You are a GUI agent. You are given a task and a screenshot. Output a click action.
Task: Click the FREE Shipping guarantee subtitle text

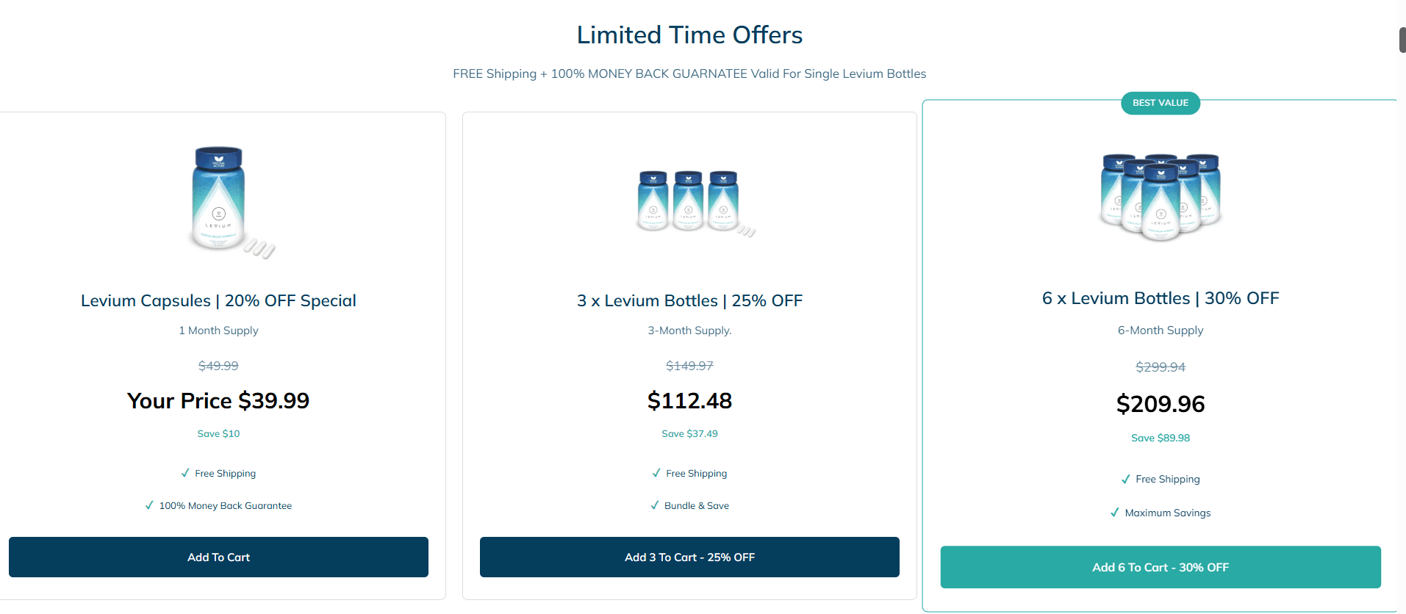[x=689, y=73]
